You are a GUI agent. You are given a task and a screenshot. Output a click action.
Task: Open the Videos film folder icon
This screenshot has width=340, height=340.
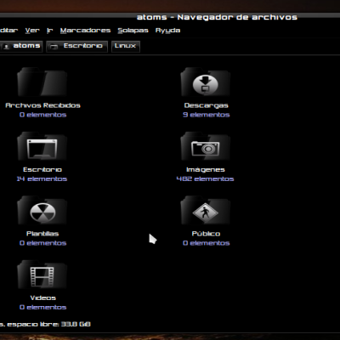[42, 275]
